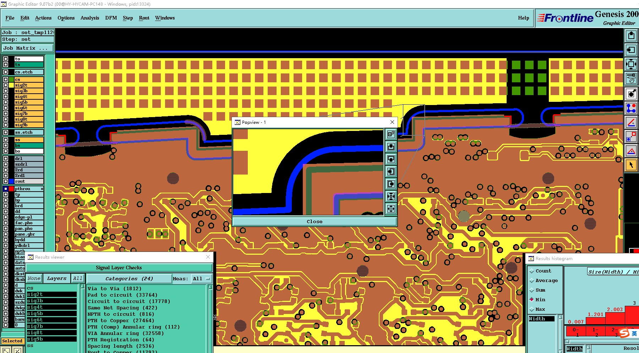Click the pan-left icon in the right toolbar
Screen dimensions: 639x353
click(631, 50)
